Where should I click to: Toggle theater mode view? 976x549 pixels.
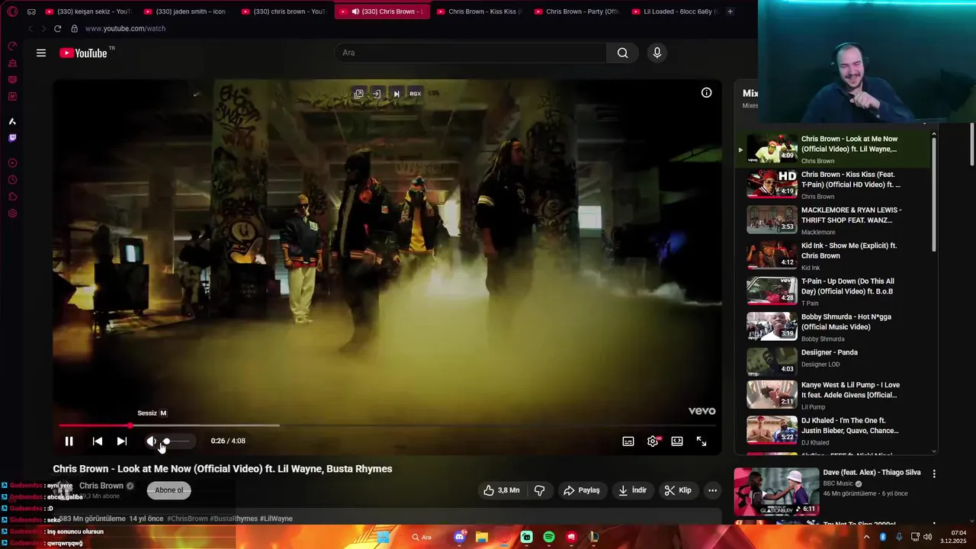tap(677, 441)
